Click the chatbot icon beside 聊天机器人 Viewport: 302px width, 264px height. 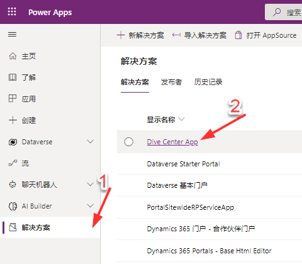point(13,185)
